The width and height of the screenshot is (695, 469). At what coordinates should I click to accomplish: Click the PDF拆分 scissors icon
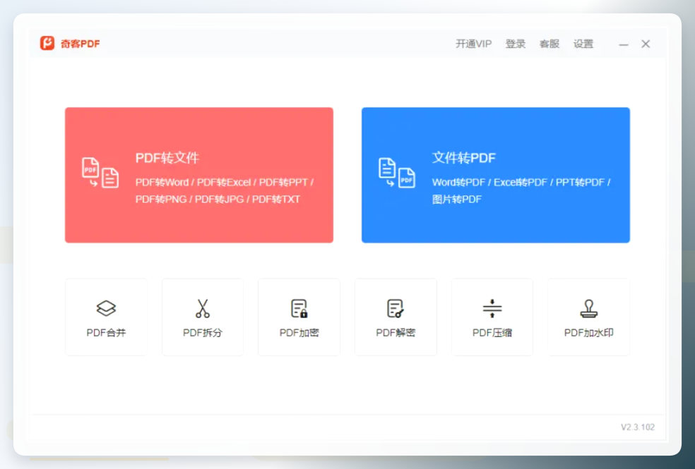tap(203, 308)
